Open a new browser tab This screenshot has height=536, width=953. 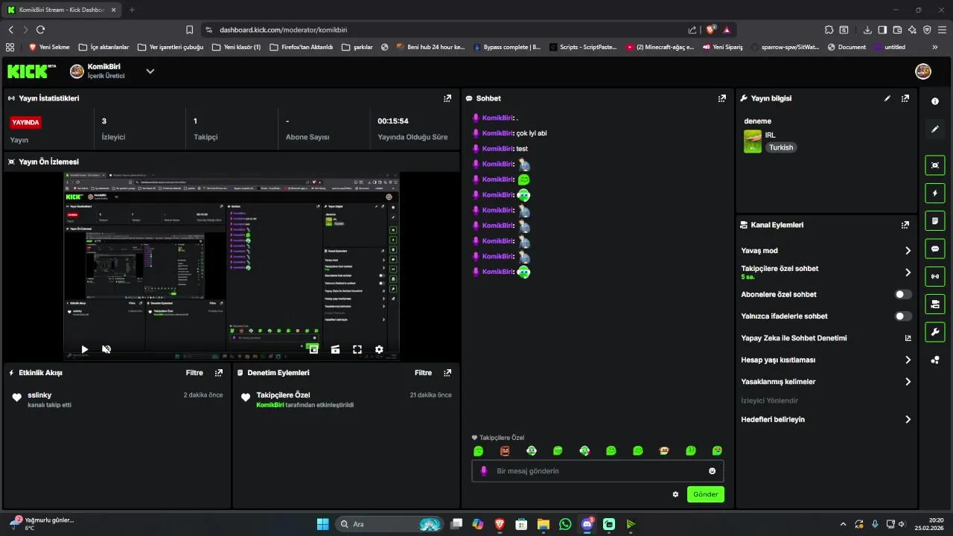[x=132, y=10]
